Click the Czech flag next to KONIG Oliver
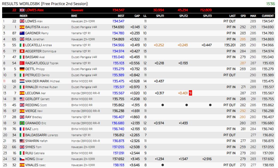The image size is (278, 168). click(22, 159)
